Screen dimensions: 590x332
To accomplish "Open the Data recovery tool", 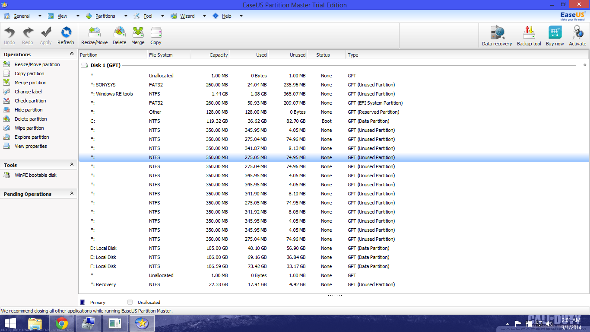I will pyautogui.click(x=497, y=34).
